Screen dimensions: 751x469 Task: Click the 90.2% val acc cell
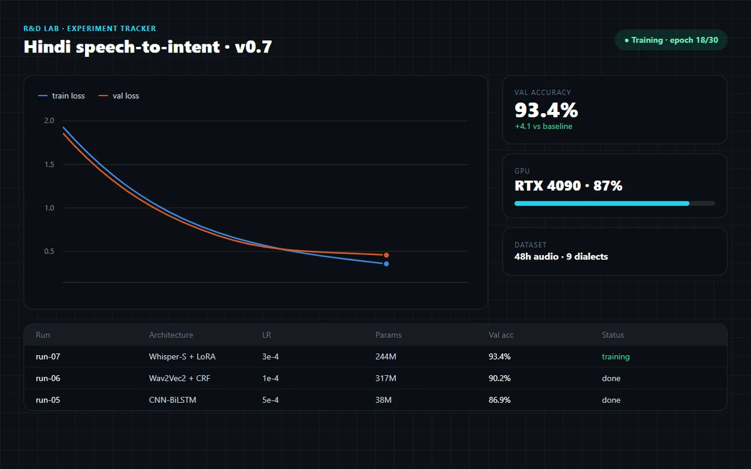pyautogui.click(x=499, y=378)
